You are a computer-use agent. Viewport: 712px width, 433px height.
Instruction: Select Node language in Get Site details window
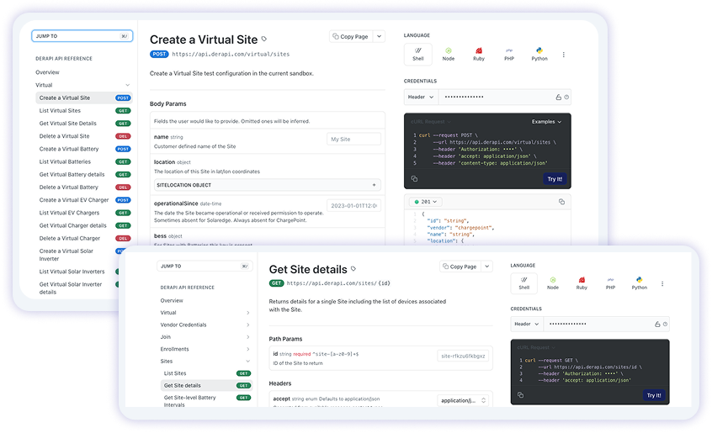coord(553,283)
